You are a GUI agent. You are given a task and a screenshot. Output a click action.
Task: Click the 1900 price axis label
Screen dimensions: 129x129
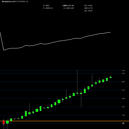(x=123, y=99)
